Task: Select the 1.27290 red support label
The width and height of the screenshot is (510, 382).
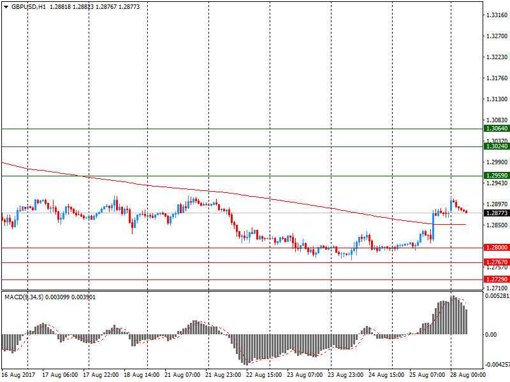Action: coord(497,279)
